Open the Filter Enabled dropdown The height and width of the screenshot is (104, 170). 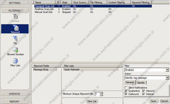pos(147,70)
